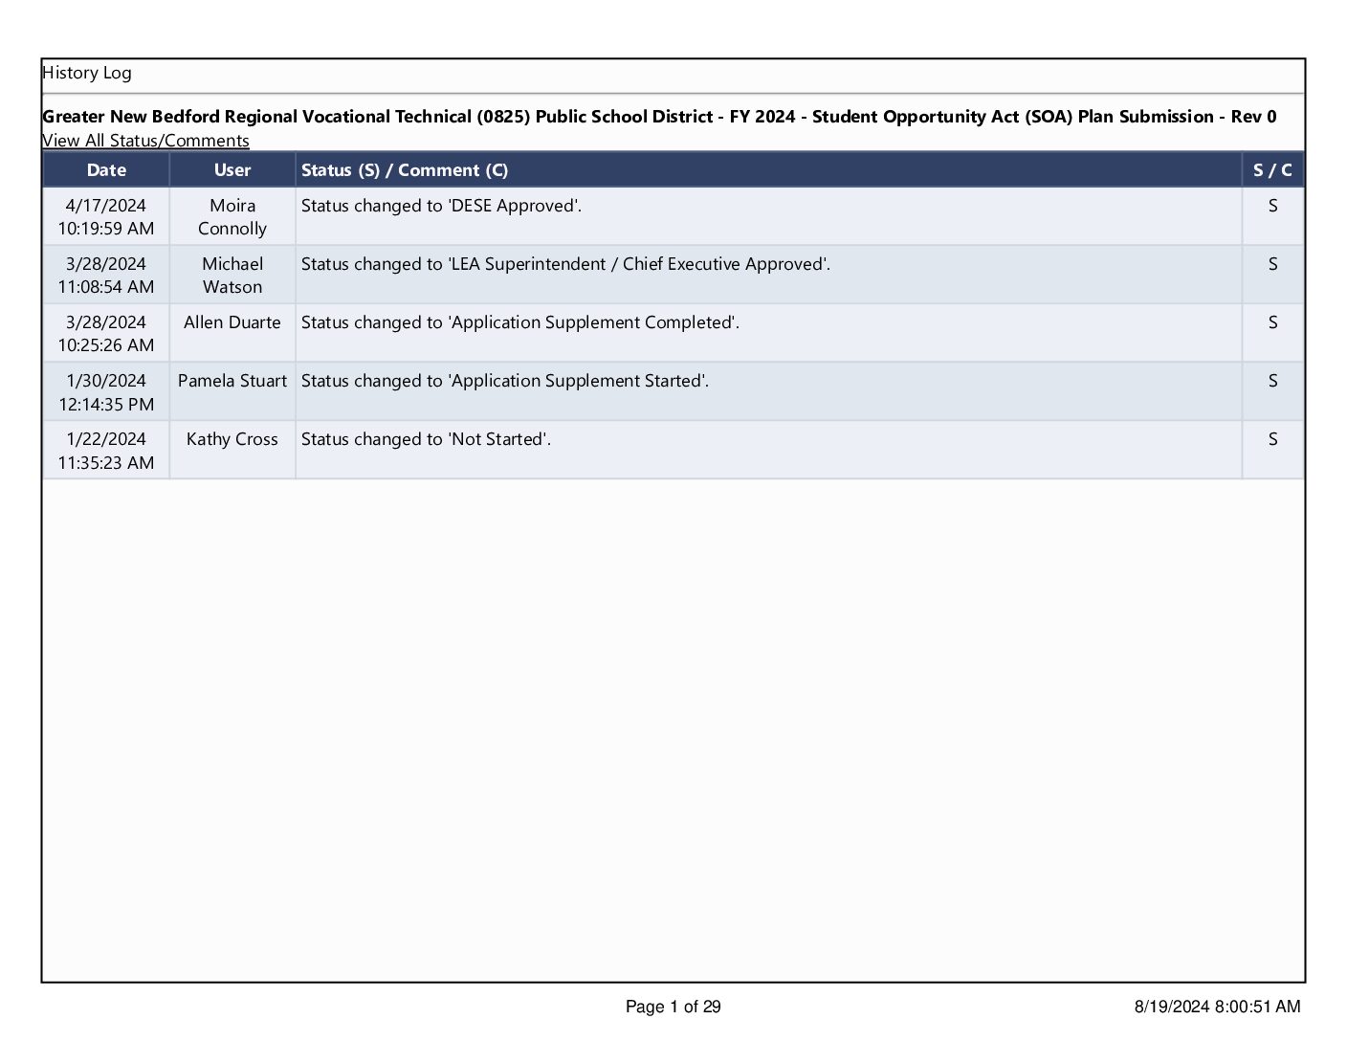The width and height of the screenshot is (1347, 1041).
Task: Click user name Kathy Cross
Action: 232,439
